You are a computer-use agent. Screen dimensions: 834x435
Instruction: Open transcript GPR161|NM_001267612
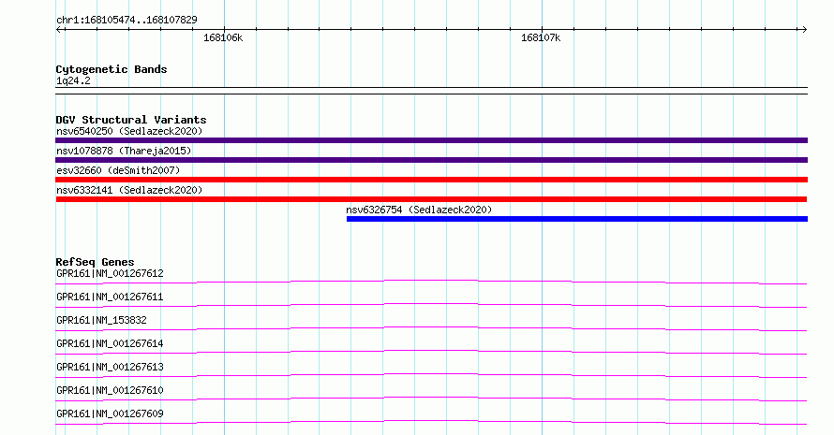(x=110, y=273)
